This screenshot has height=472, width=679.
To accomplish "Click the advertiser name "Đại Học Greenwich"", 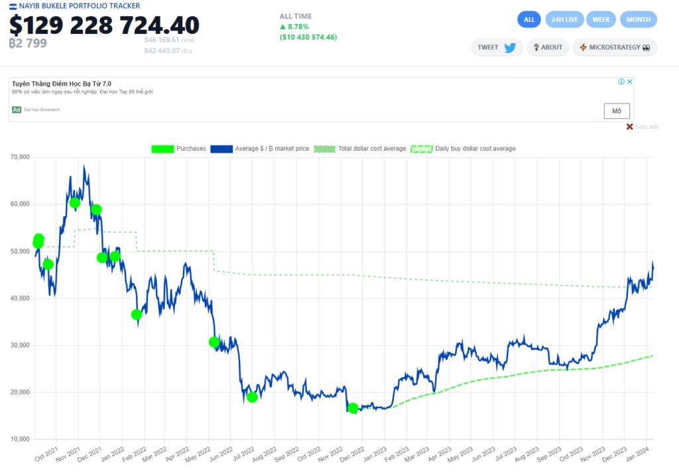I will point(42,110).
